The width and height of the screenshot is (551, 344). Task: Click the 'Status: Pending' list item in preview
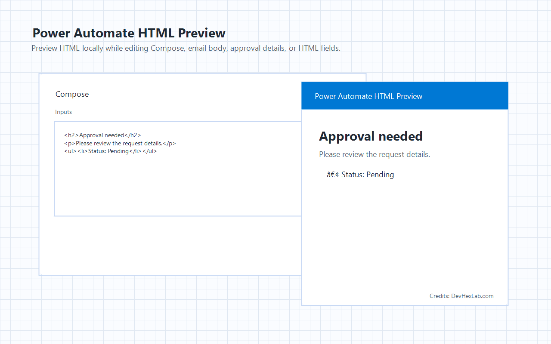click(x=361, y=175)
